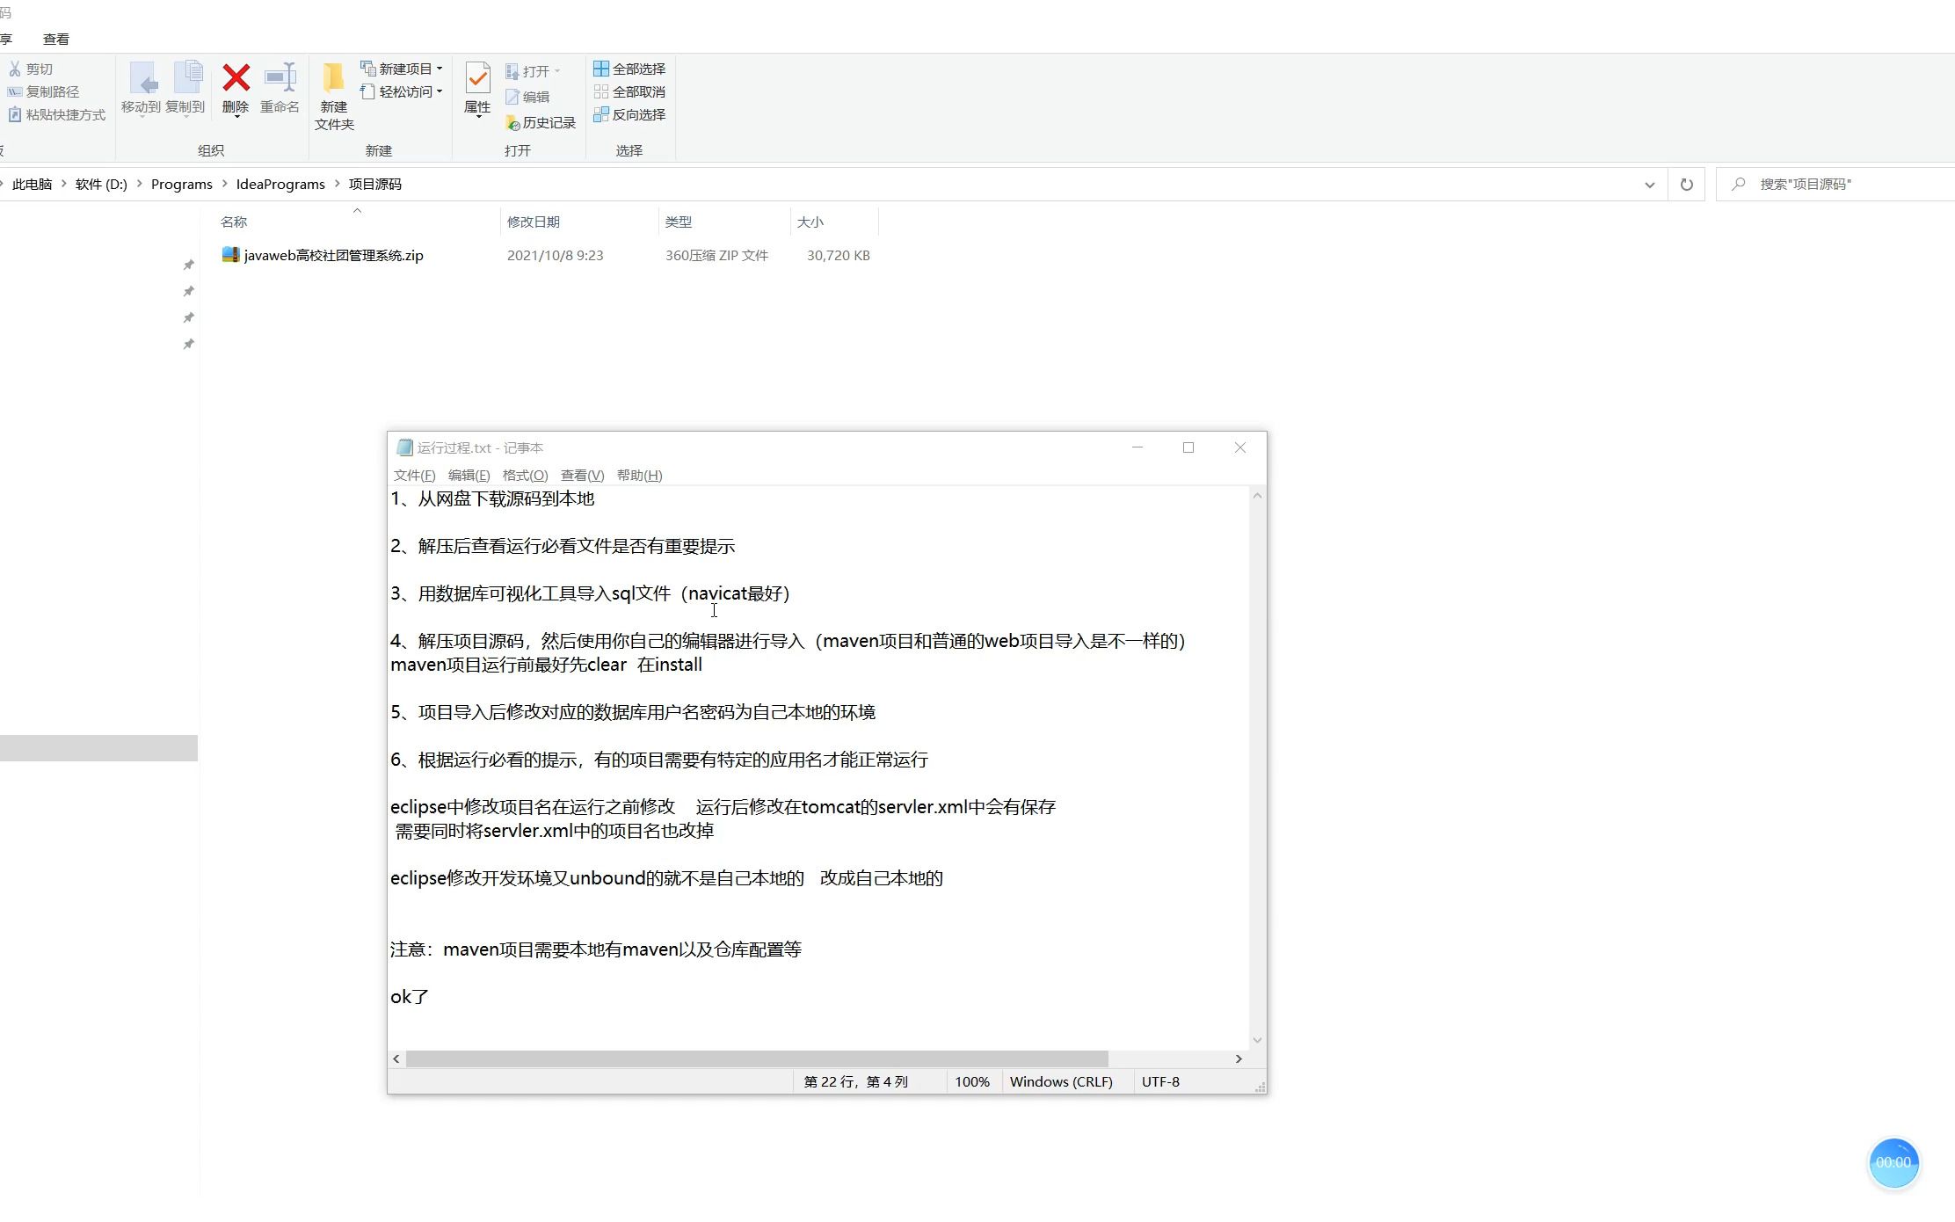Open the View (查看) ribbon tab

click(x=56, y=40)
